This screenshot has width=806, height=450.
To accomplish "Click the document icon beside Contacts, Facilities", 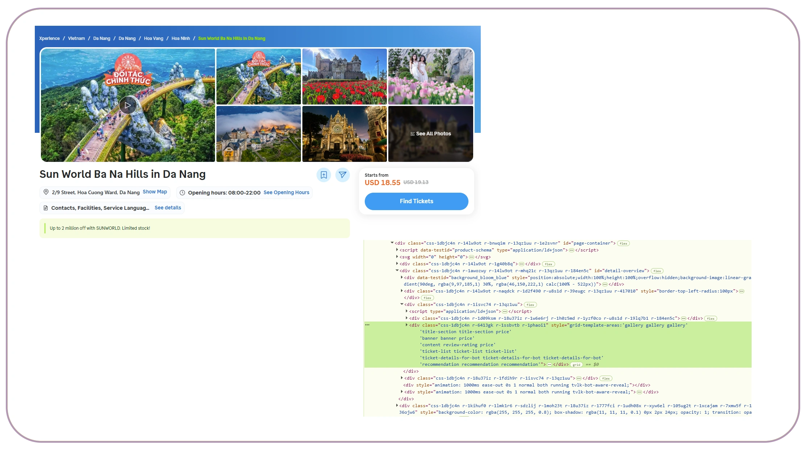I will (x=46, y=208).
